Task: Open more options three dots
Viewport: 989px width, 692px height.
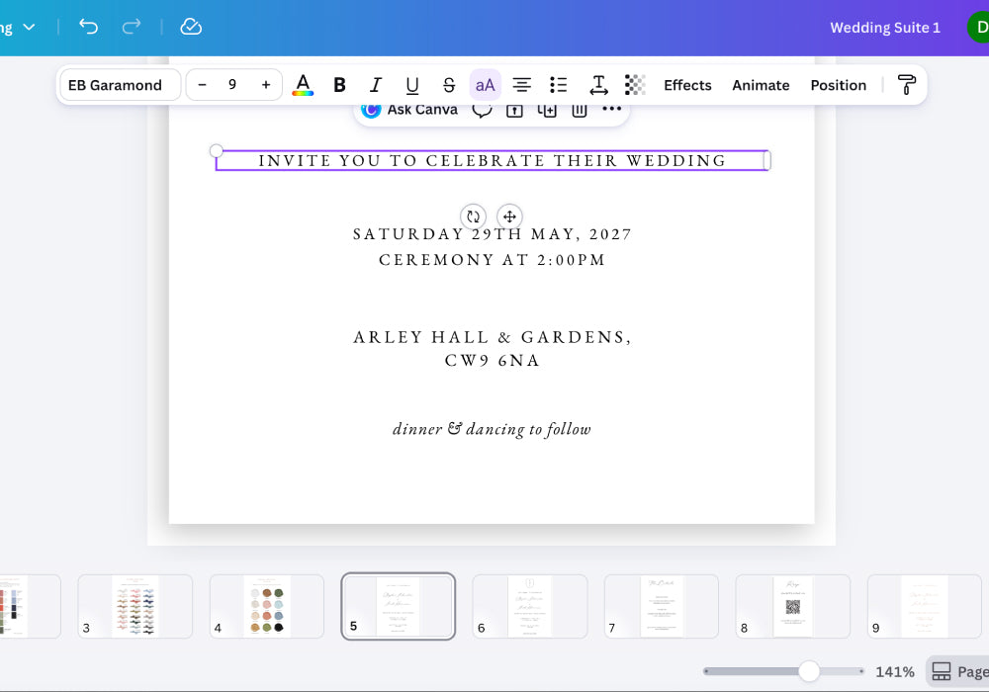Action: [612, 109]
